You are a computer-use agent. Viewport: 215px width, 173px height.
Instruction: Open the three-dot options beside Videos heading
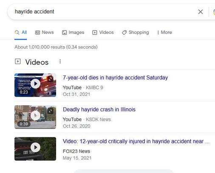(x=60, y=61)
